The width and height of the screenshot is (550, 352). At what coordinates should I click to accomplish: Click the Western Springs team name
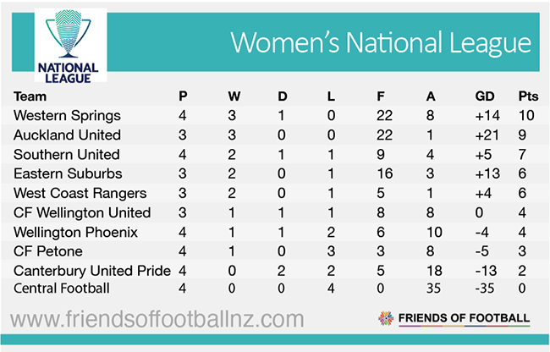pos(68,115)
